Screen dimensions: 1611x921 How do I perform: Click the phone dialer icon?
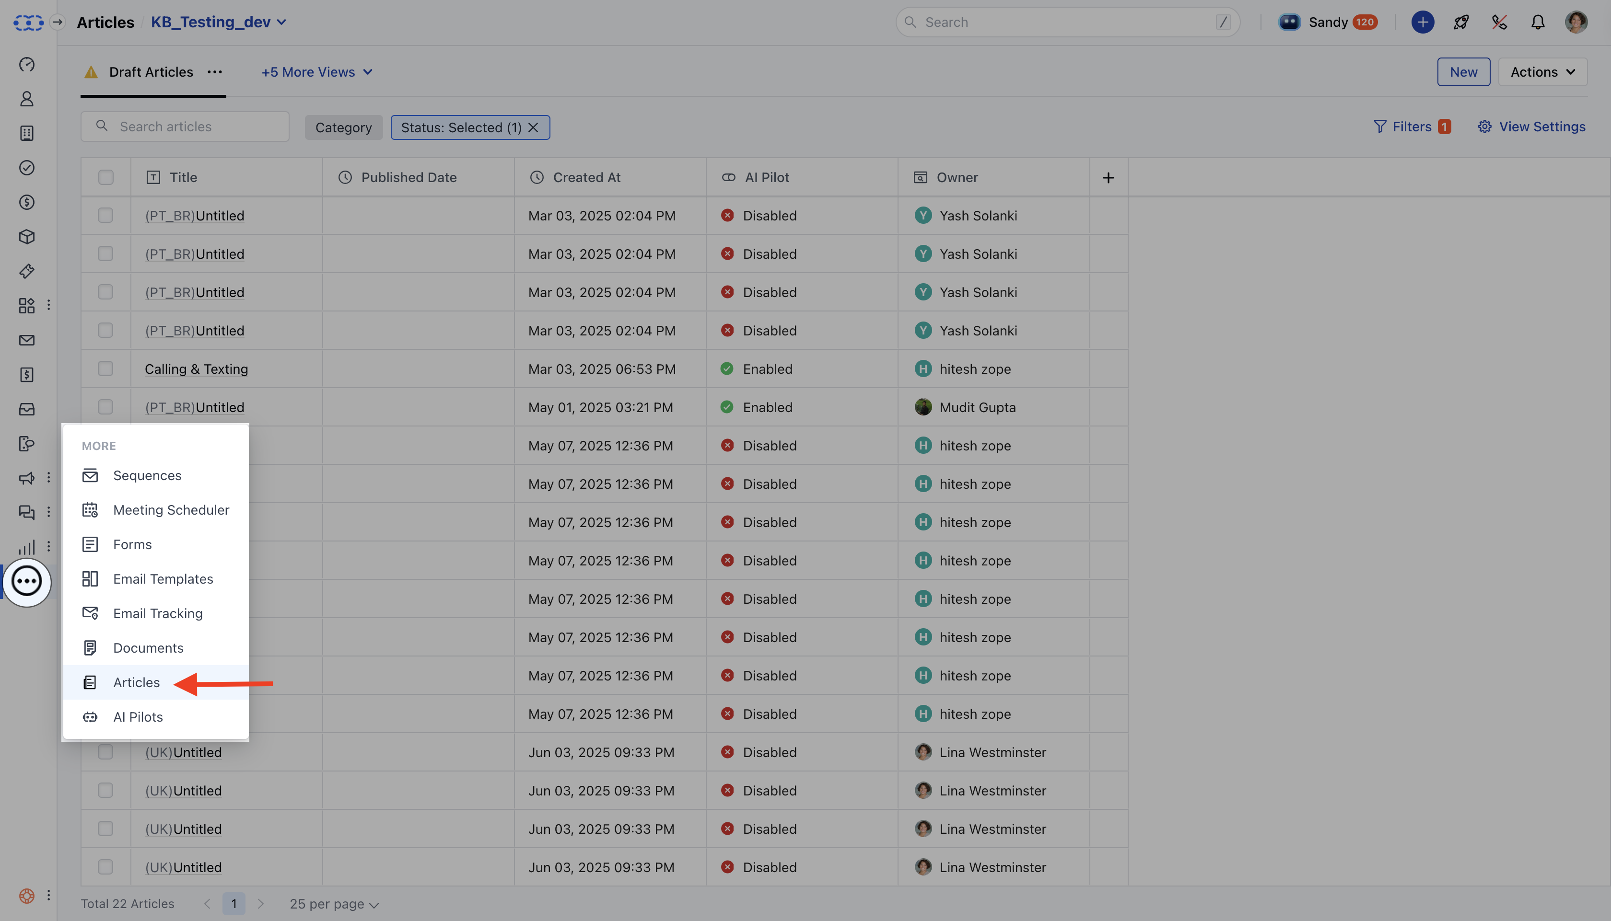[x=1499, y=22]
